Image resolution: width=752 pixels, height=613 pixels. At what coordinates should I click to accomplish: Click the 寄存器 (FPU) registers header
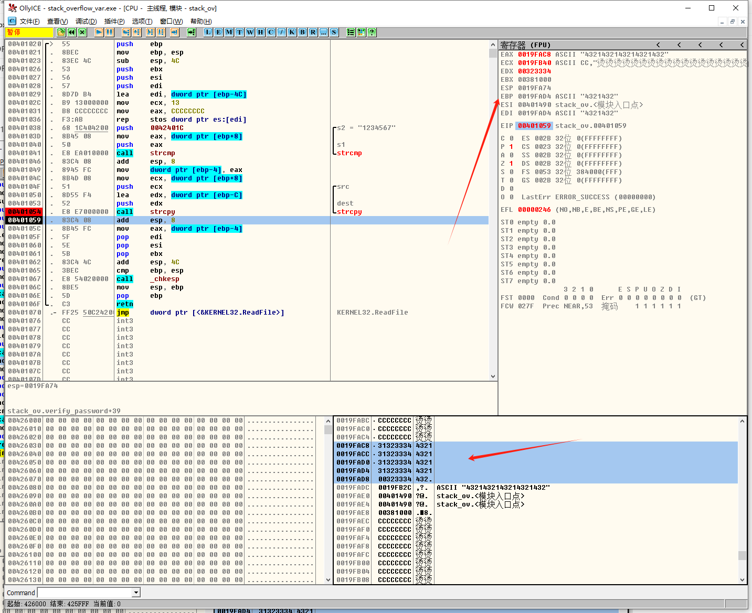[x=525, y=45]
